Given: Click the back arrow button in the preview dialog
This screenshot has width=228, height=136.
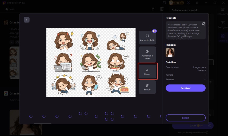Looking at the screenshot, I should [x=26, y=20].
